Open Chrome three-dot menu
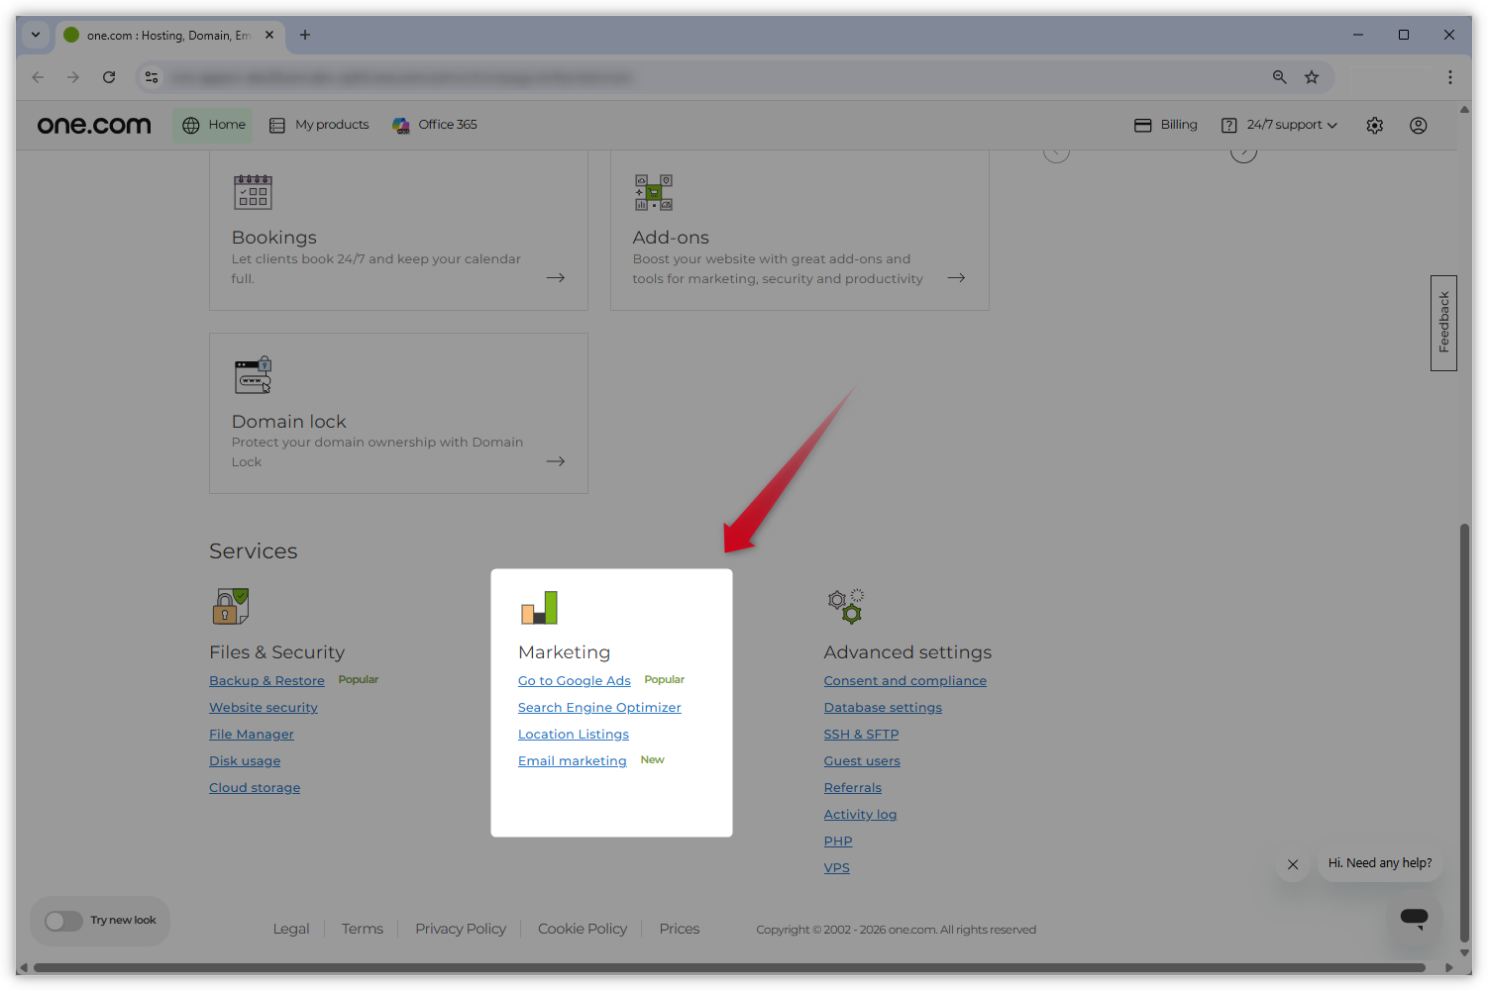The height and width of the screenshot is (991, 1488). pyautogui.click(x=1449, y=77)
